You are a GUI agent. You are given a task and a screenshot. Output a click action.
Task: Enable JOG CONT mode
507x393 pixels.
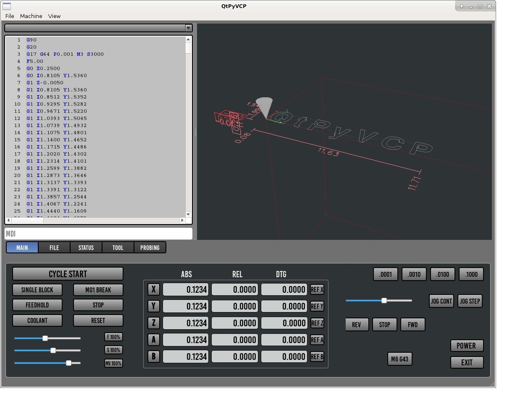(441, 301)
